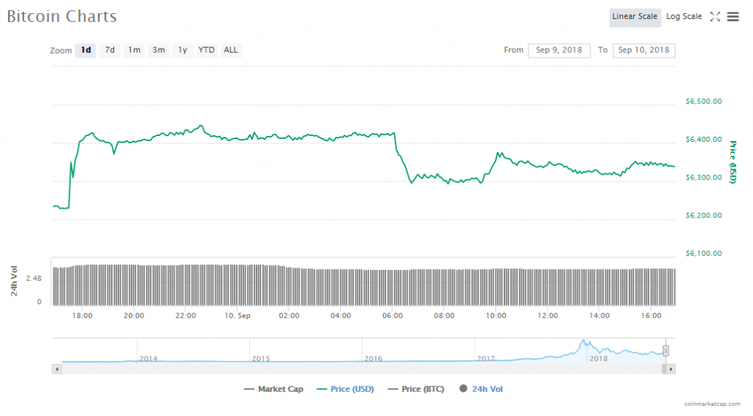This screenshot has width=753, height=416.
Task: Set zoom to 1m
Action: 134,50
